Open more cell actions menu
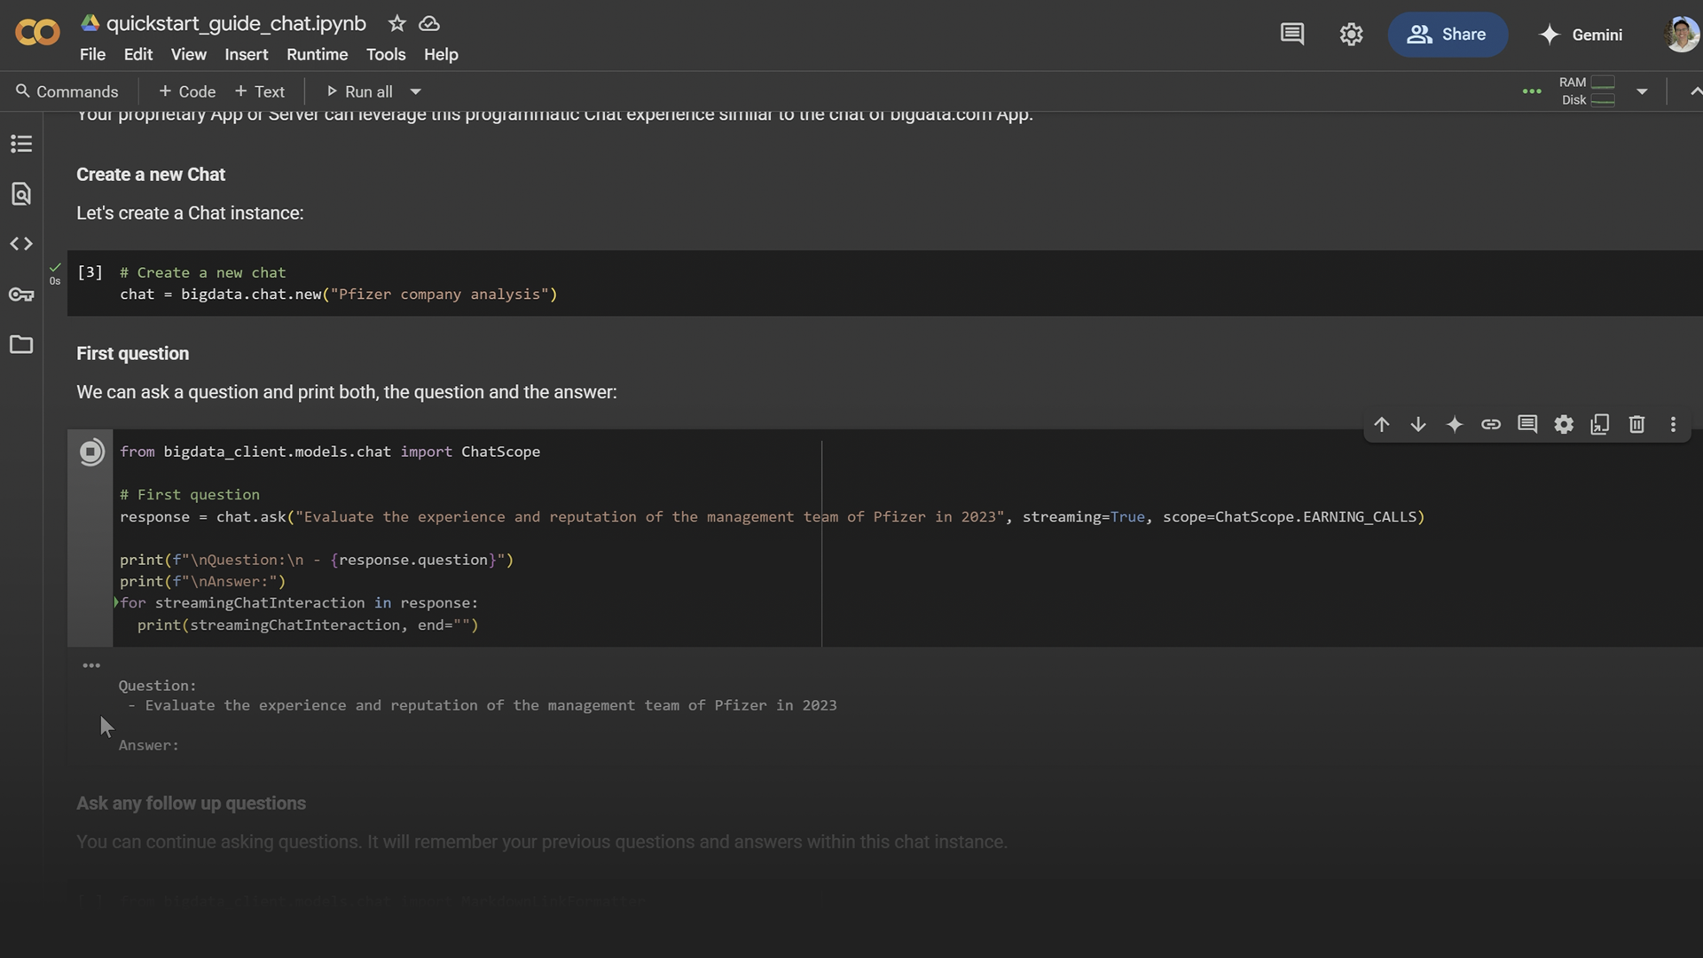 1673,424
